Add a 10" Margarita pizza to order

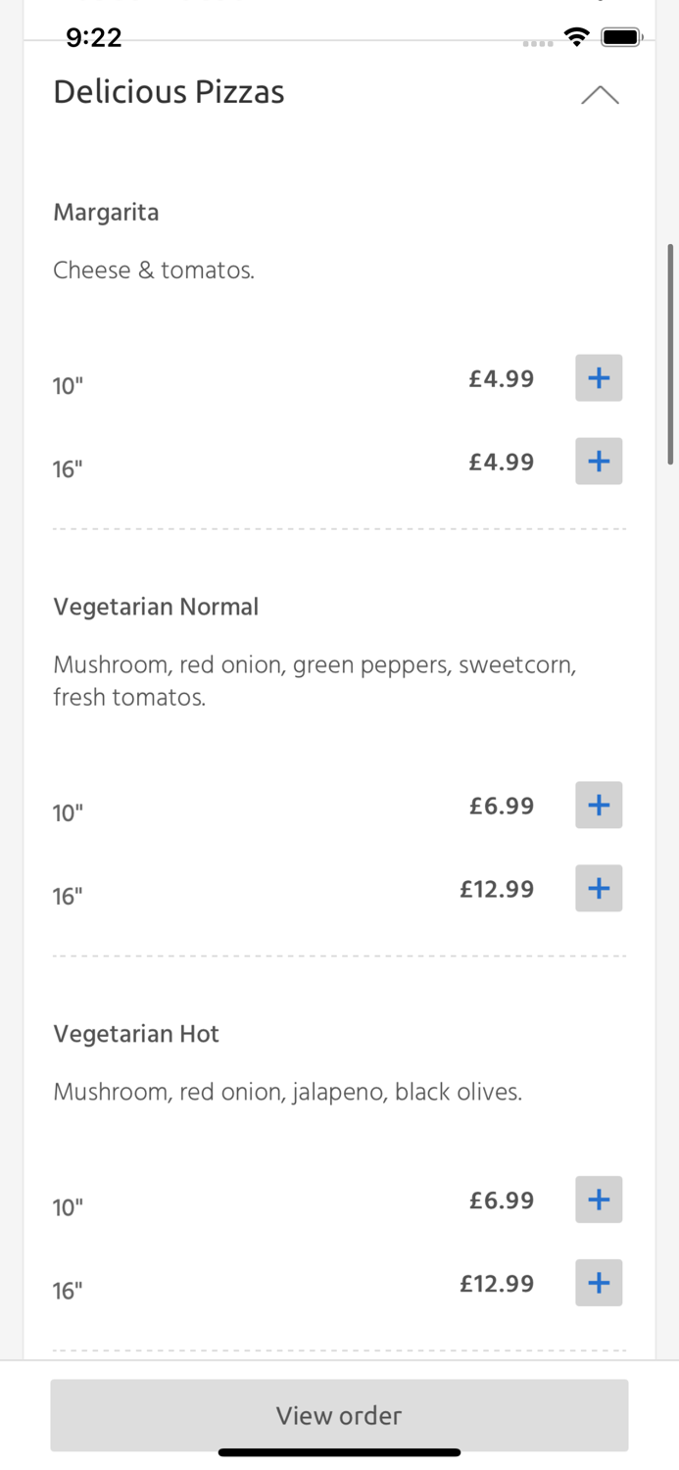pos(599,377)
